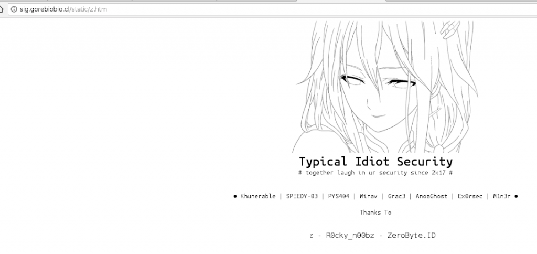Viewport: 537px width, 254px height.
Task: Click the R0cky_n00bz credit text
Action: 350,236
